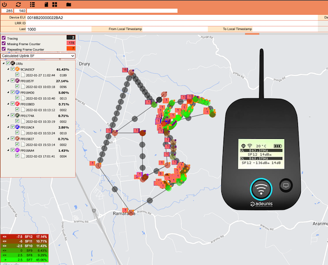Click the refresh arrows icon

point(18,4)
